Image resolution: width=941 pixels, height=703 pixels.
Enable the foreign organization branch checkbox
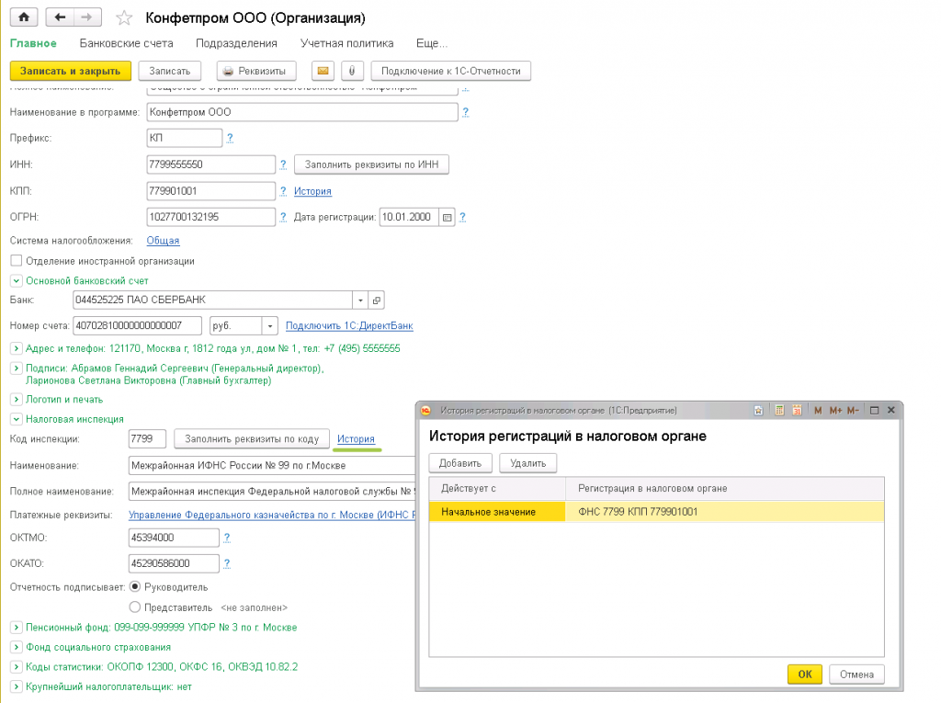coord(16,261)
